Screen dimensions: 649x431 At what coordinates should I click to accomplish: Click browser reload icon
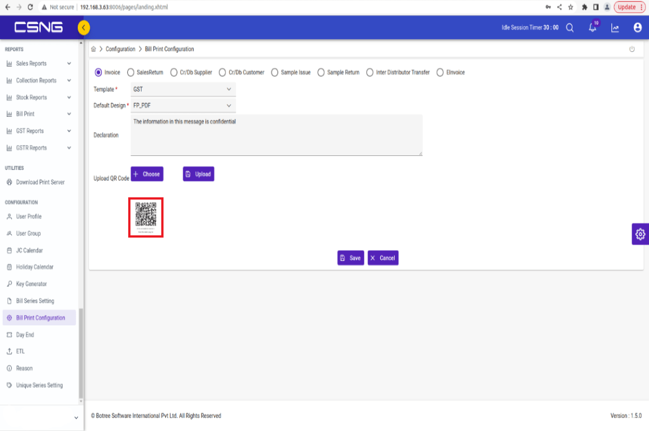tap(30, 7)
